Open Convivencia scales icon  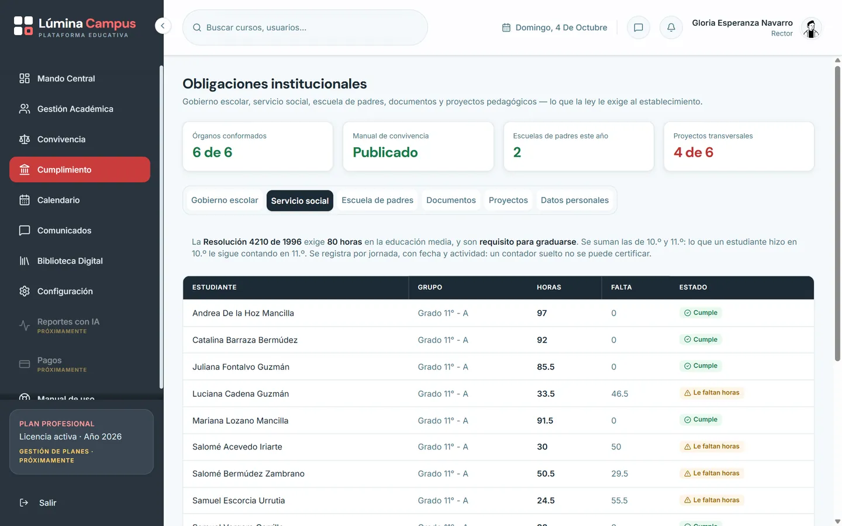tap(25, 139)
